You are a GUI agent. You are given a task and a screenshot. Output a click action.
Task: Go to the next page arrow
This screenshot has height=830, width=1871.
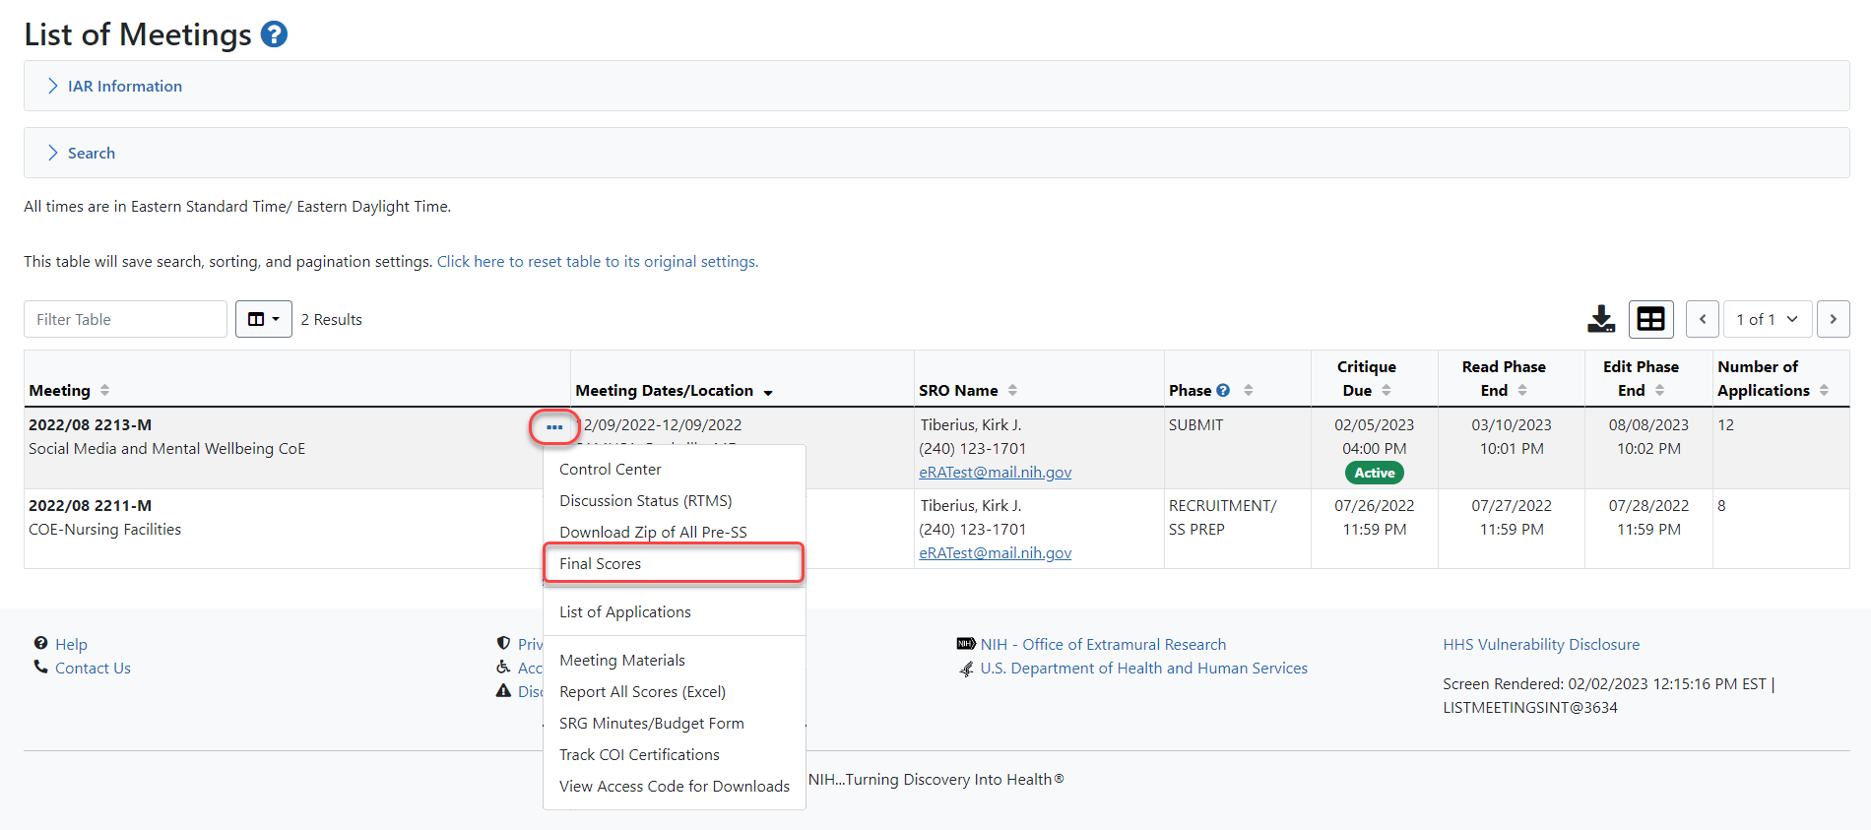(1833, 319)
